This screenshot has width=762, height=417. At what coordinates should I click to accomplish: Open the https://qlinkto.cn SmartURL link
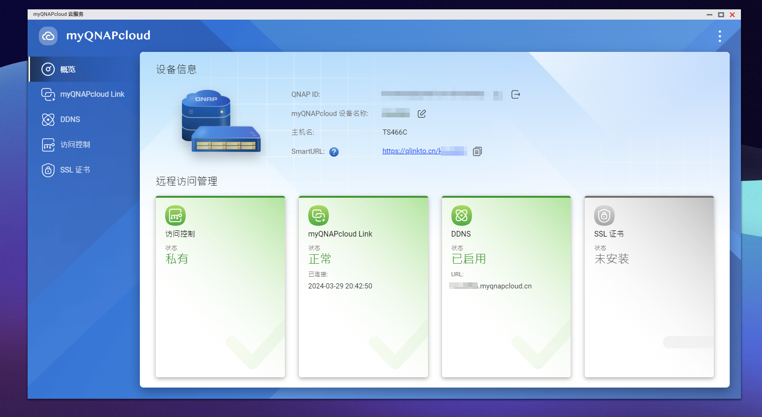pos(424,151)
